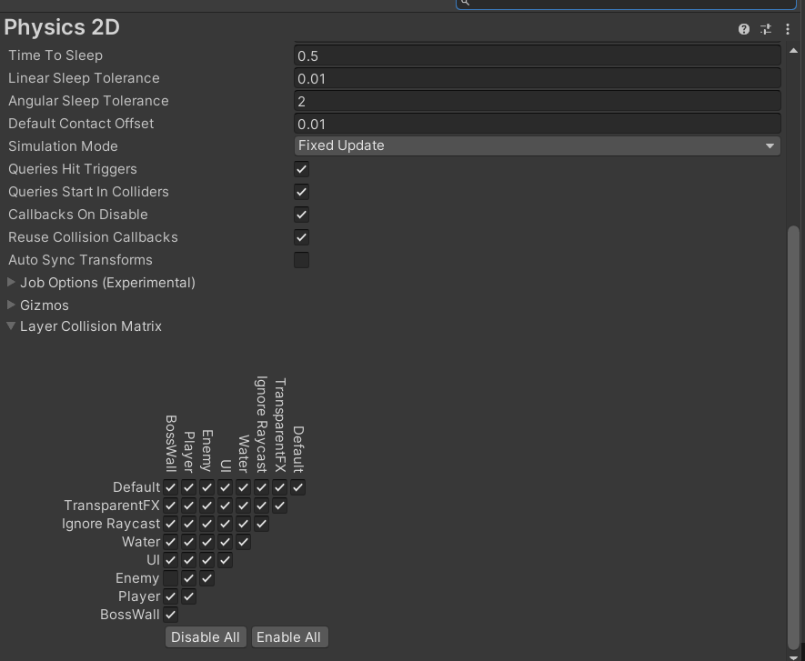Open Physics 2D help reference icon

pos(744,29)
